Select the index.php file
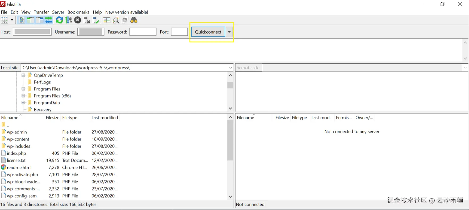This screenshot has height=210, width=469. (16, 153)
